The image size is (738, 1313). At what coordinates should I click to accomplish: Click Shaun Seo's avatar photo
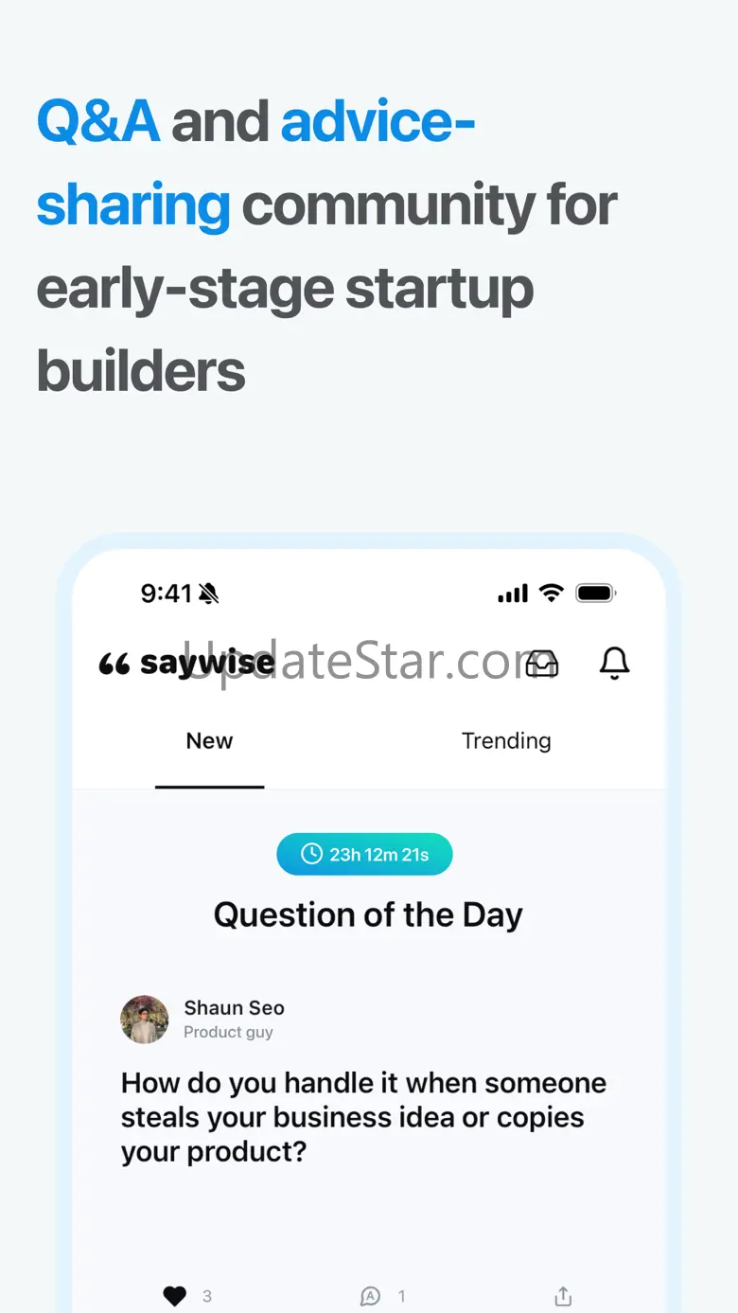tap(145, 1020)
